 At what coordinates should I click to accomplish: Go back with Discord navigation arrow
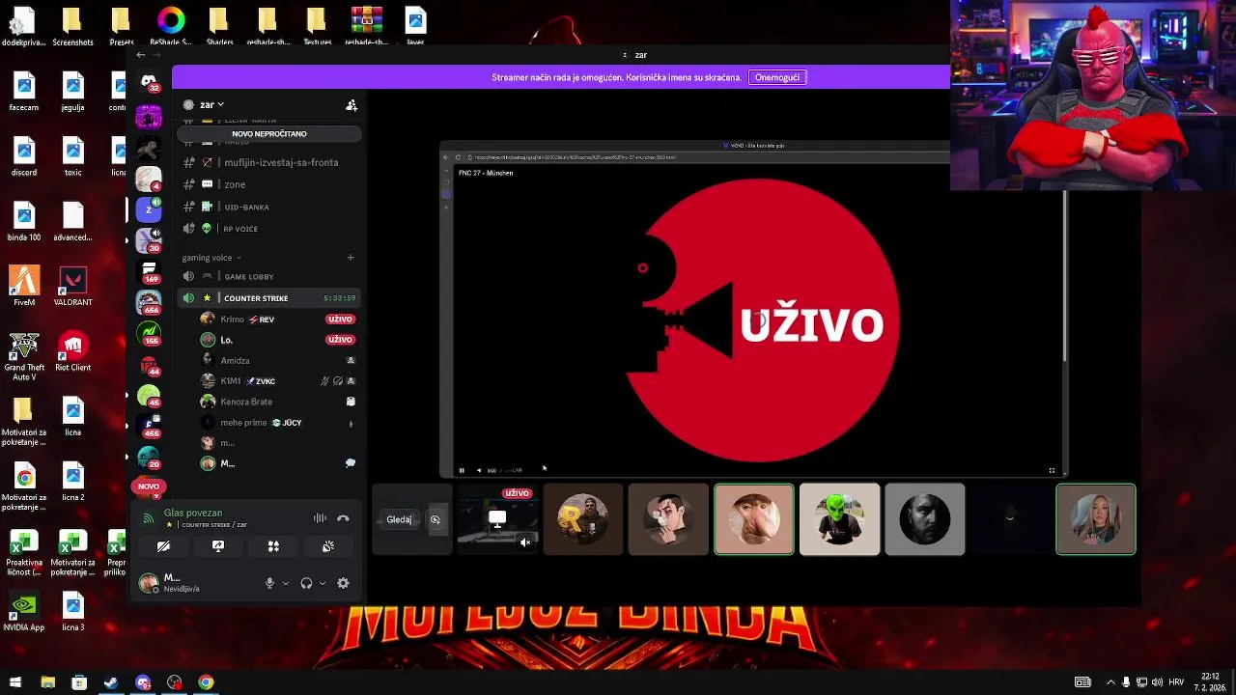coord(141,55)
